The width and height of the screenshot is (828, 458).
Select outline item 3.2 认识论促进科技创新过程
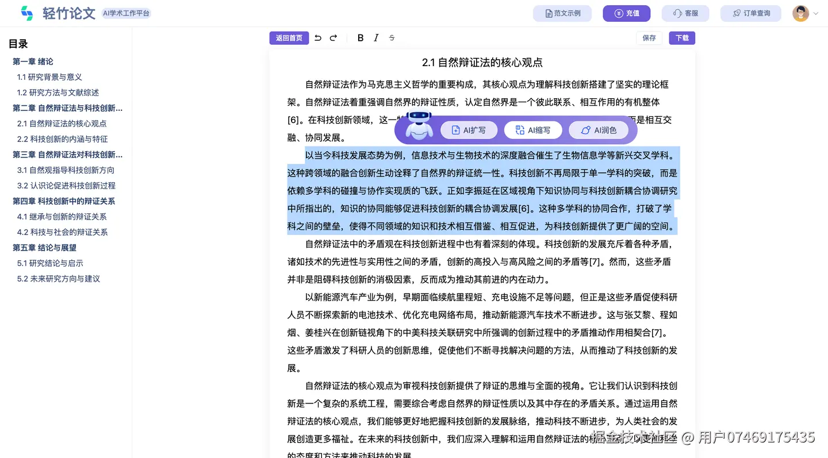[x=65, y=185]
